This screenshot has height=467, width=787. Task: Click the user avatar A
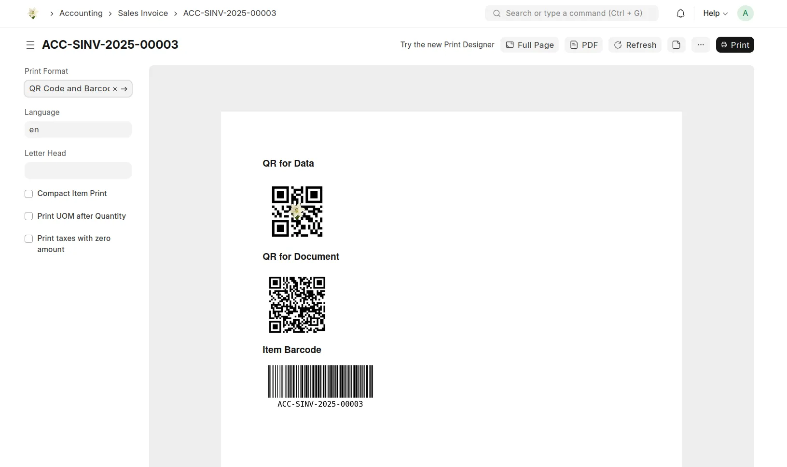745,14
